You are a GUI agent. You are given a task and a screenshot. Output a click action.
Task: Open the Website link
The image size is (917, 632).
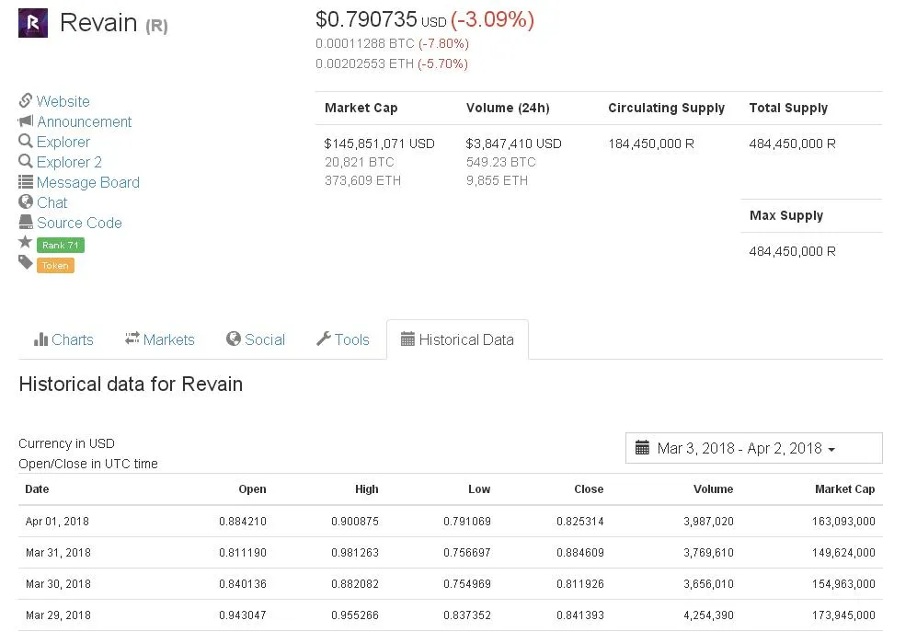63,101
